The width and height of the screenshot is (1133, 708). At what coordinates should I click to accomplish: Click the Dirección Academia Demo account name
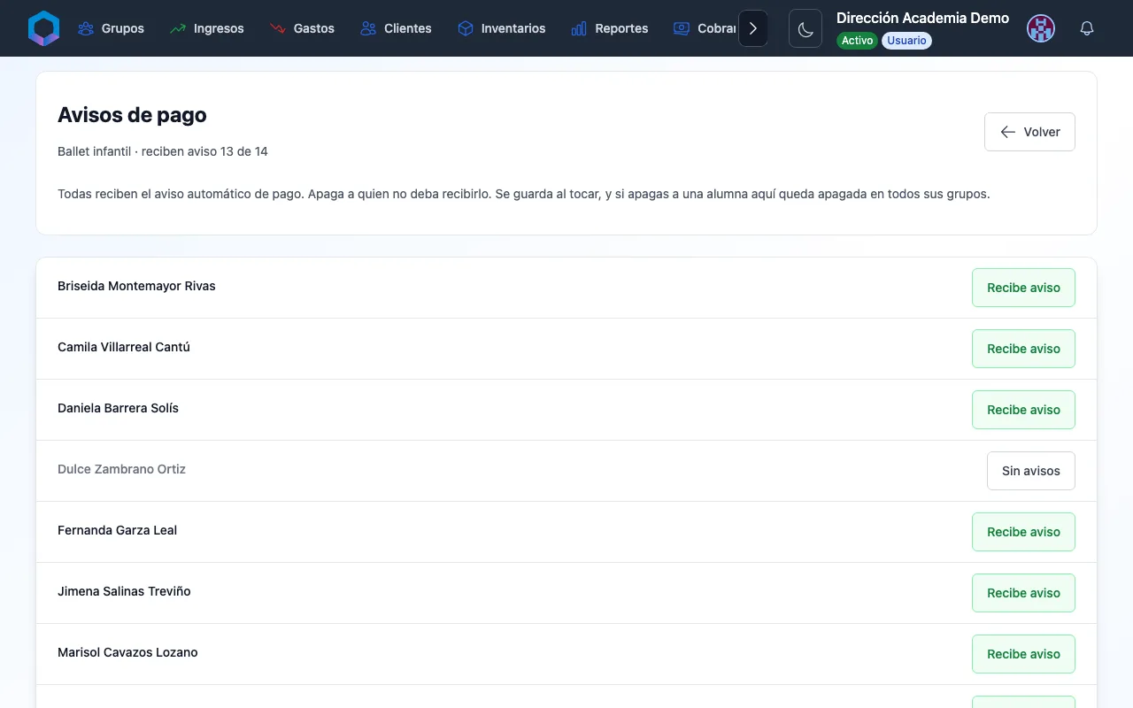coord(922,18)
